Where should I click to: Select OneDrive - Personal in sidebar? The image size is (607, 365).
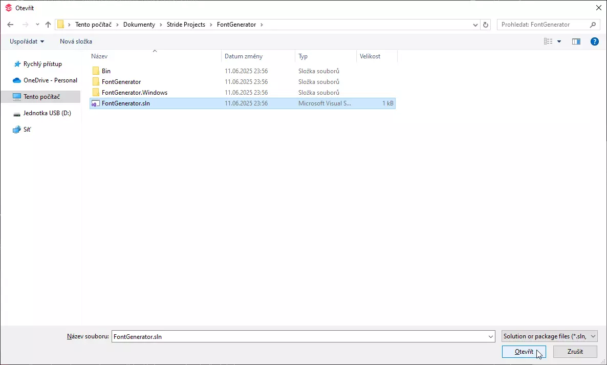(x=50, y=80)
